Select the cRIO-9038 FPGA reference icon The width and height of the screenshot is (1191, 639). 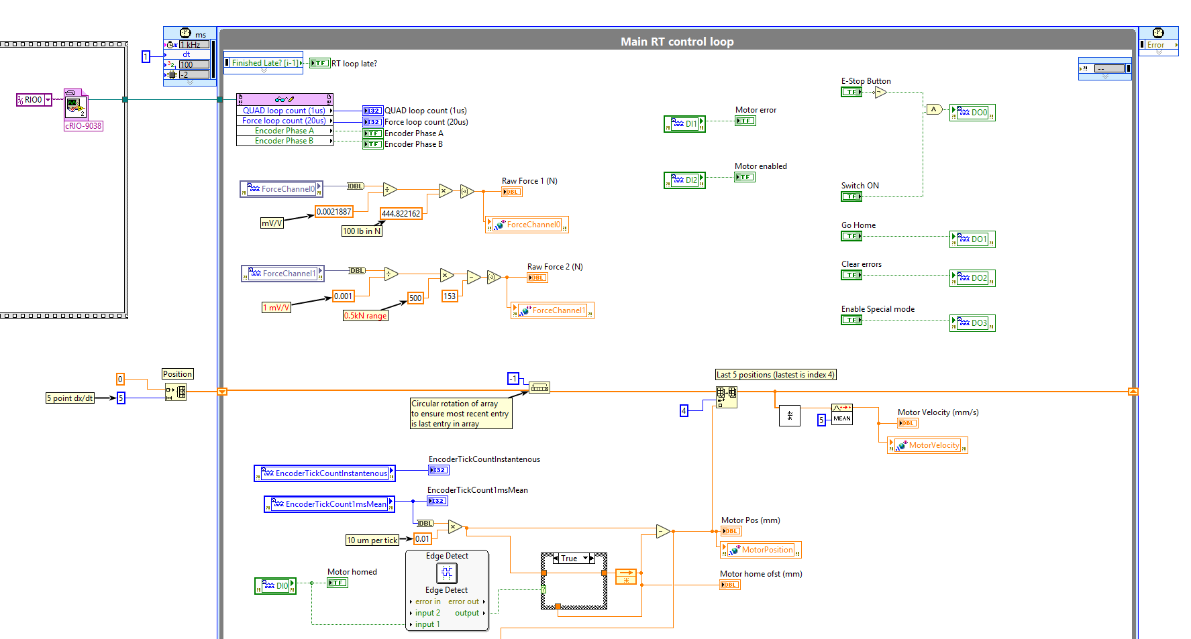pos(75,104)
